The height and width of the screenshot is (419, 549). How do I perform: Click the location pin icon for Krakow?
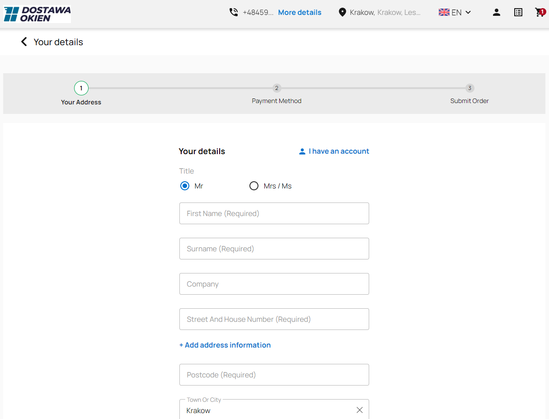coord(342,12)
